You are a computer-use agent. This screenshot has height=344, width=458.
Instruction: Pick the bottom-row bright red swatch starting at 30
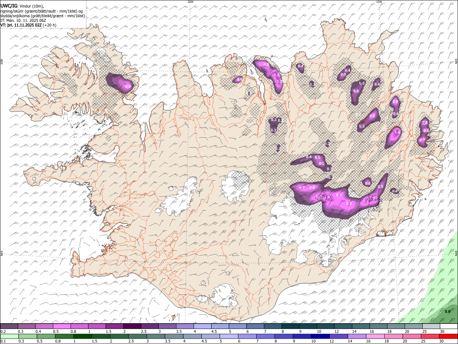coord(448,336)
